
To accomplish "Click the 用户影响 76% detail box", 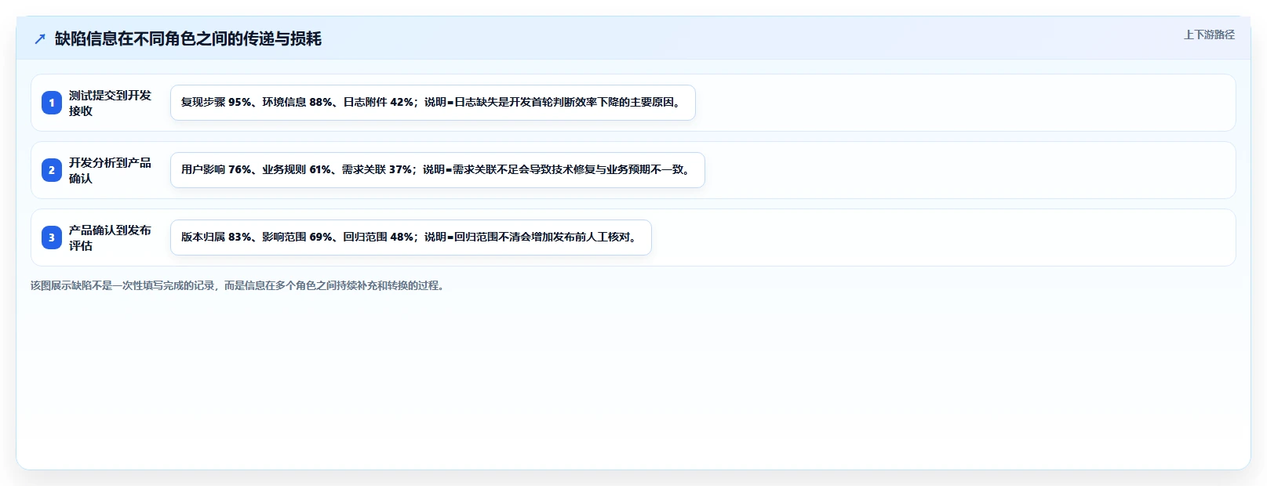I will (438, 170).
